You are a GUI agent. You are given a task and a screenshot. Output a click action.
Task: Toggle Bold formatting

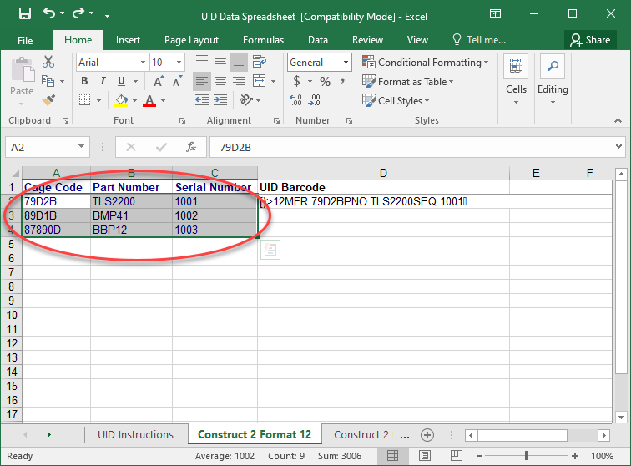84,81
